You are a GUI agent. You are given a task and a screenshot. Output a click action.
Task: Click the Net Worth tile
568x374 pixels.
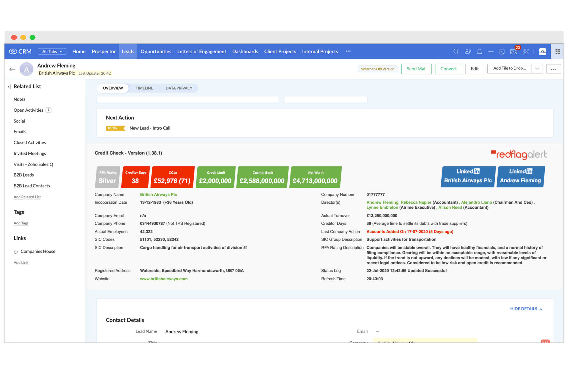[316, 177]
